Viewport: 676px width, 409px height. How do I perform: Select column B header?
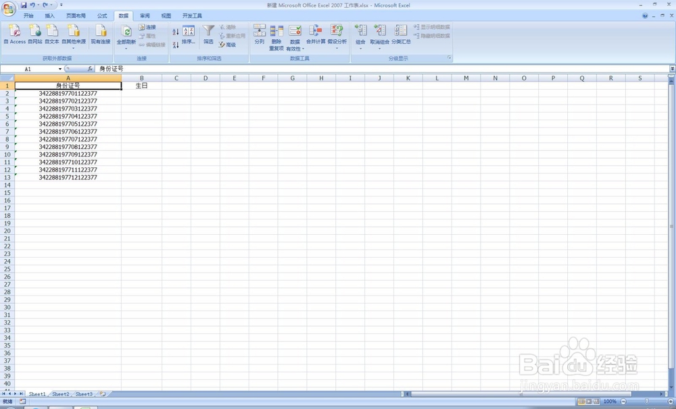point(141,78)
